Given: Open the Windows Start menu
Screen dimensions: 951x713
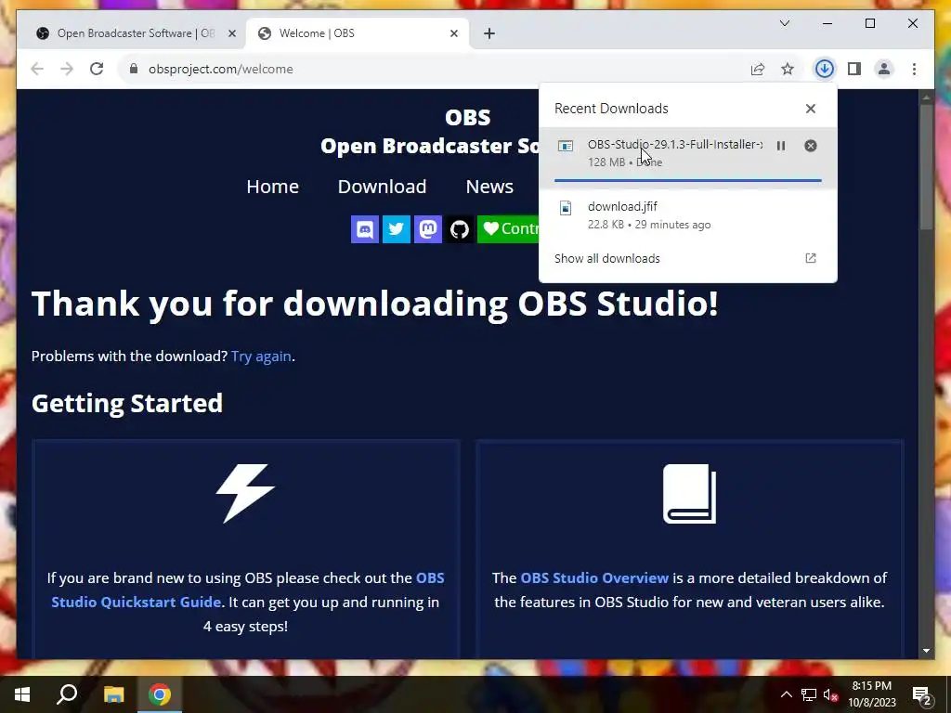Looking at the screenshot, I should coord(22,694).
